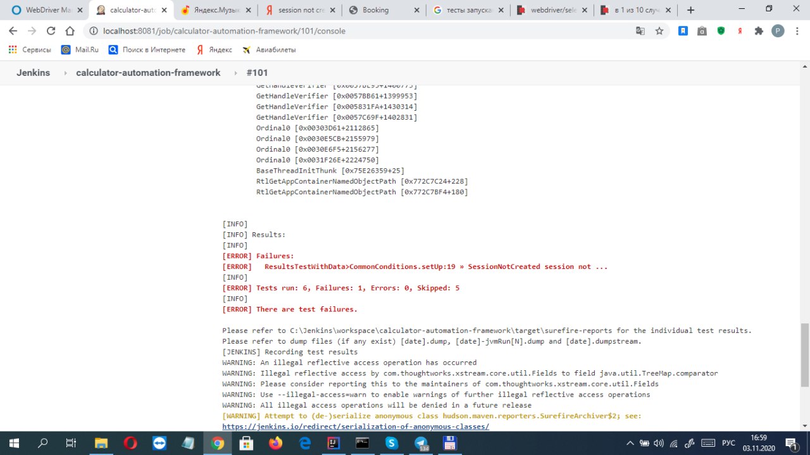
Task: Click the Tests run: 6, Failures: 1 line
Action: pos(340,288)
